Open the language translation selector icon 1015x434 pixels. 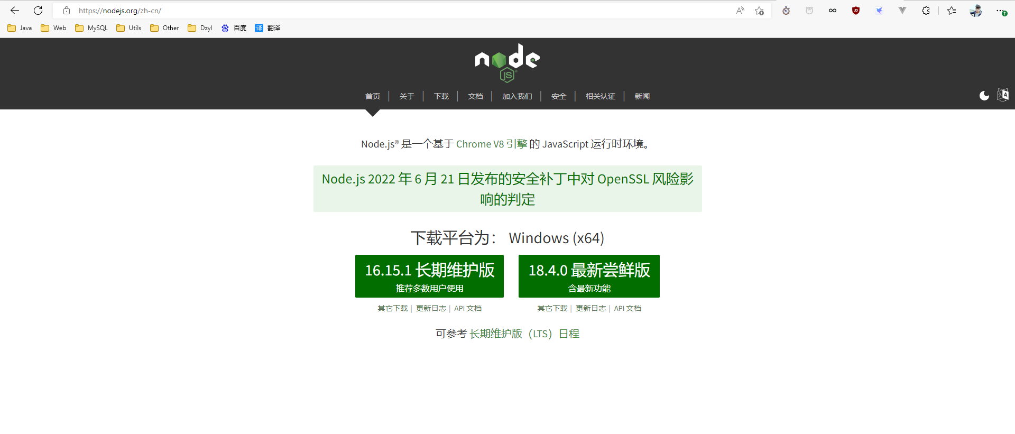coord(1003,95)
